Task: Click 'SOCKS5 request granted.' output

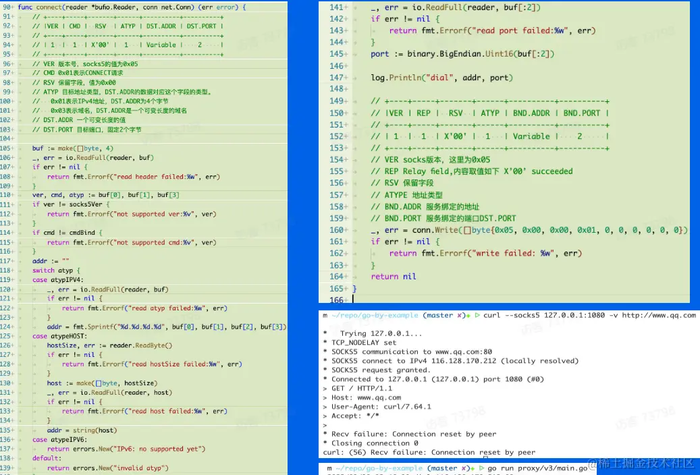Action: [380, 370]
